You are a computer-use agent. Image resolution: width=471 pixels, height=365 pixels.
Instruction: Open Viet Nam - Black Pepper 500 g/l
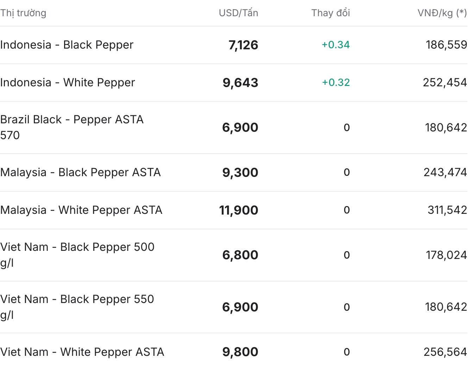pos(234,255)
